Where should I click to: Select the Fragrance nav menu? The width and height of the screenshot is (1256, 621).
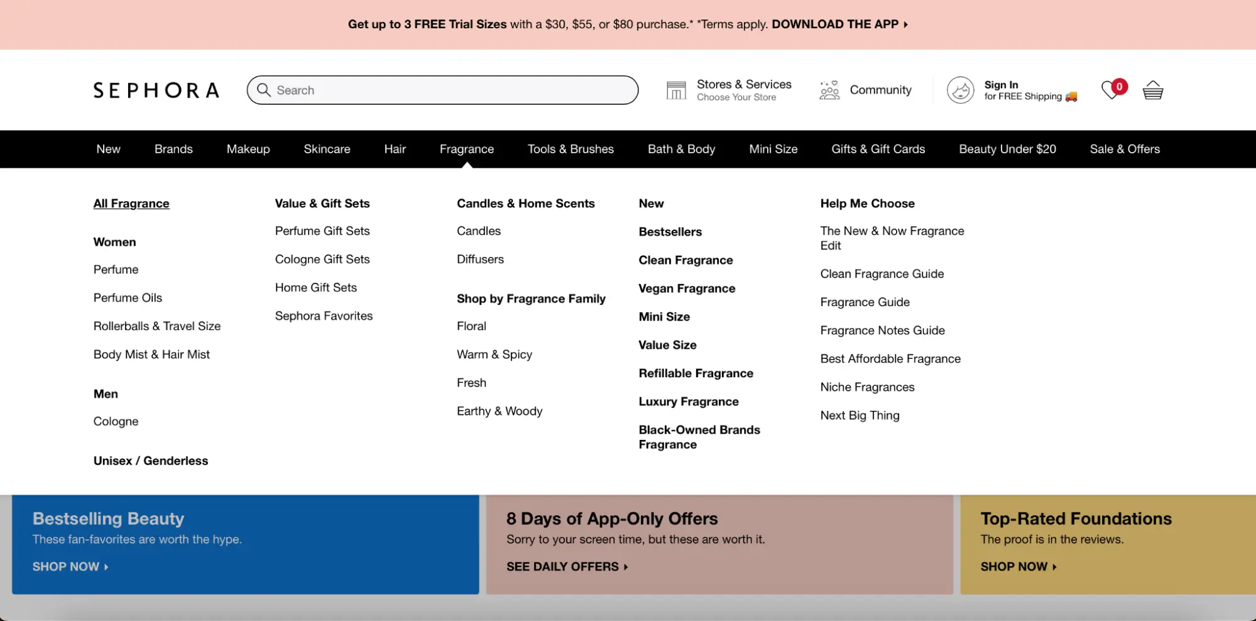click(x=467, y=149)
